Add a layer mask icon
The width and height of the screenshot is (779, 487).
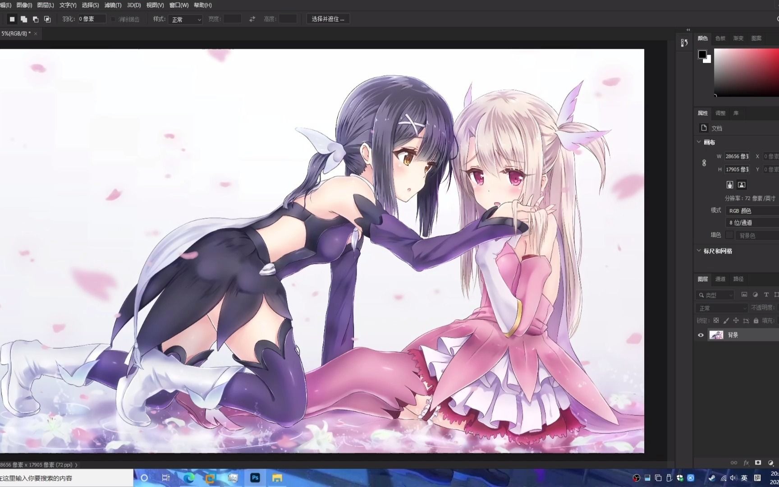pos(758,463)
